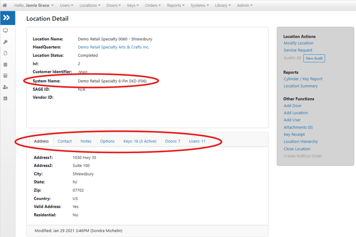The width and height of the screenshot is (356, 237).
Task: Click the key icon in the sidebar
Action: (x=6, y=42)
